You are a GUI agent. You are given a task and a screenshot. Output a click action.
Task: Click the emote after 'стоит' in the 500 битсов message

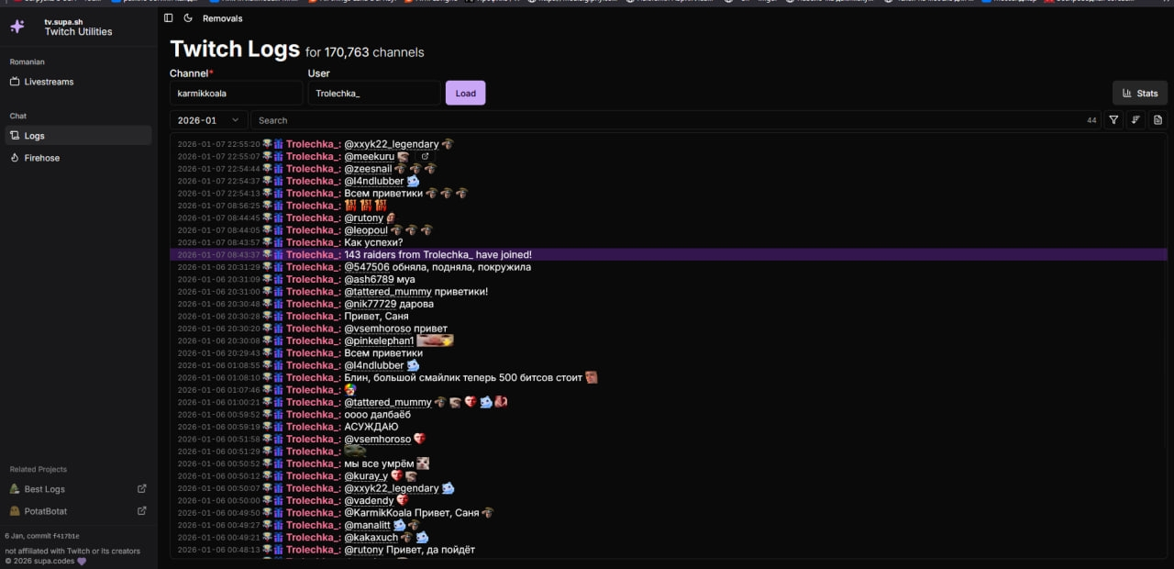pos(592,377)
